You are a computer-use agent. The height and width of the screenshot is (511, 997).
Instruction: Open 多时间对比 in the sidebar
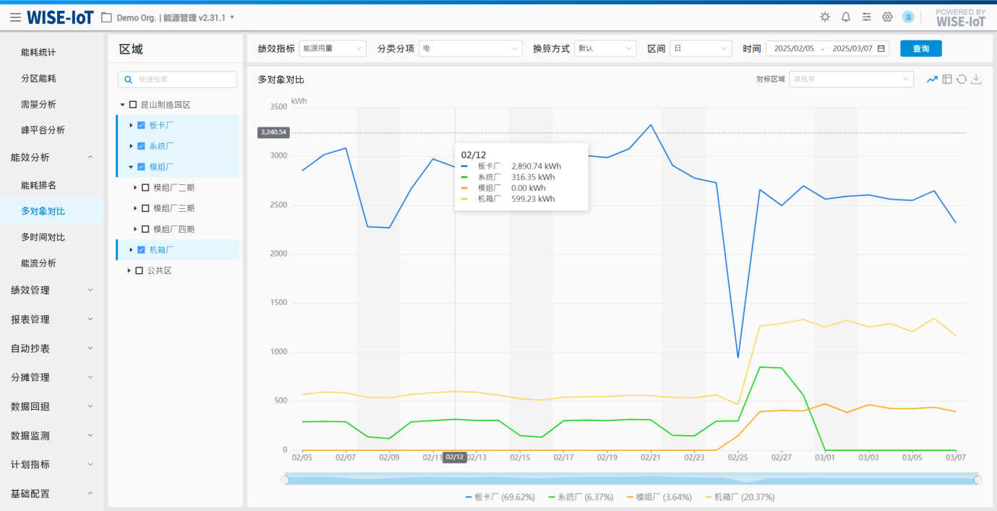point(43,237)
